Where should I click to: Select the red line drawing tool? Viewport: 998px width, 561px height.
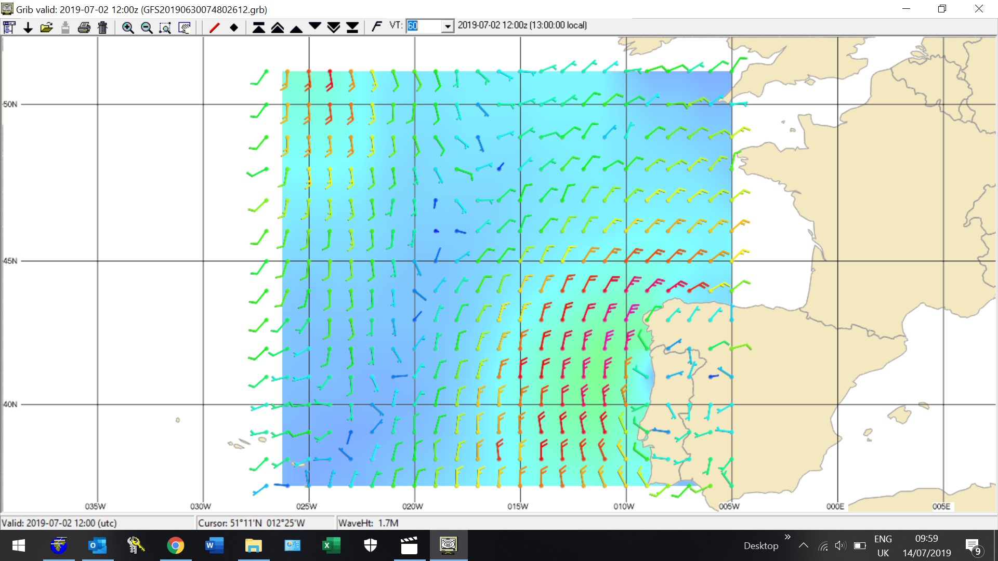click(x=214, y=28)
